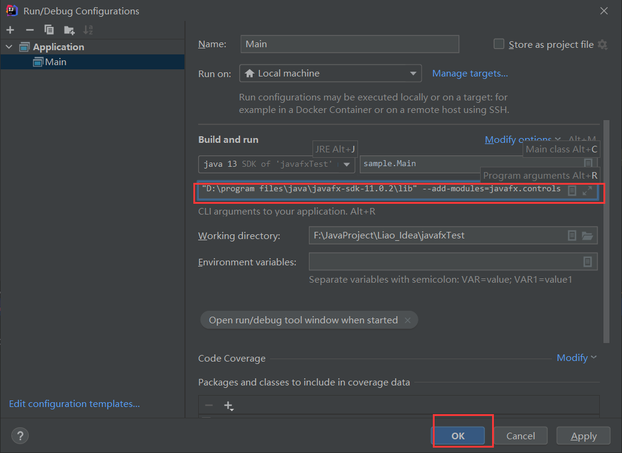Open the environment variables editor icon
The image size is (622, 453).
pos(587,261)
